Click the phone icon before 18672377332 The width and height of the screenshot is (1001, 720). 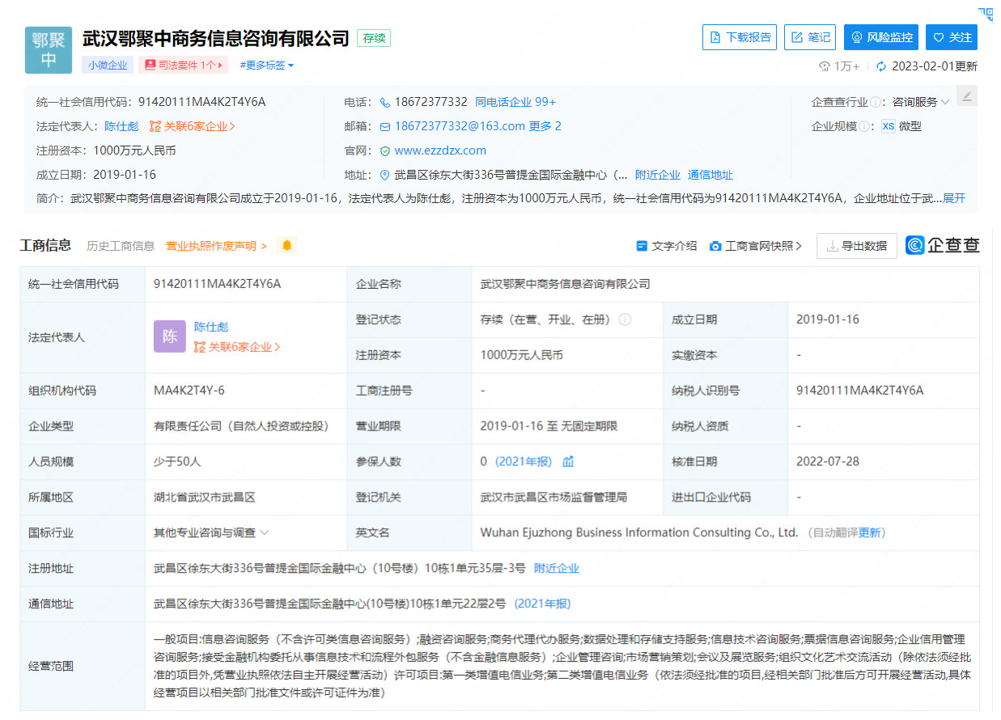[385, 103]
